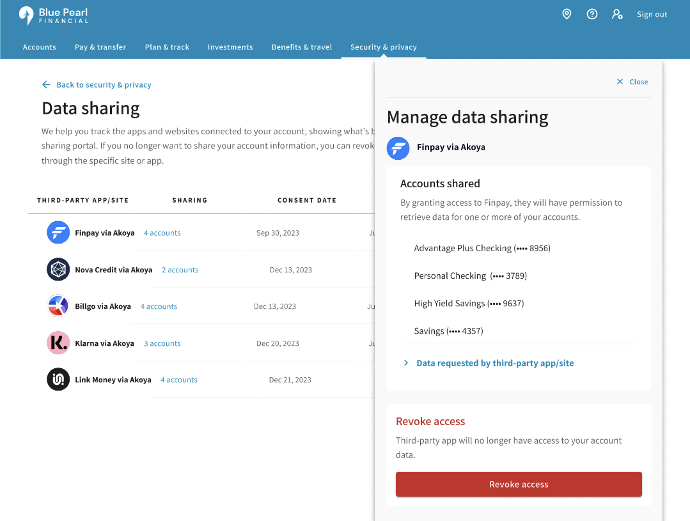
Task: Click the back arrow icon
Action: tap(46, 84)
